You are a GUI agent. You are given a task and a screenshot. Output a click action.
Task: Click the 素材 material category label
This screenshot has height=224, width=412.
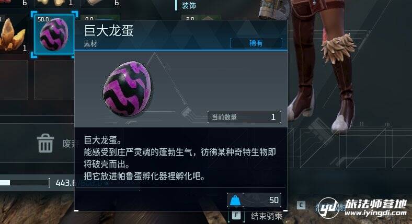pyautogui.click(x=90, y=44)
